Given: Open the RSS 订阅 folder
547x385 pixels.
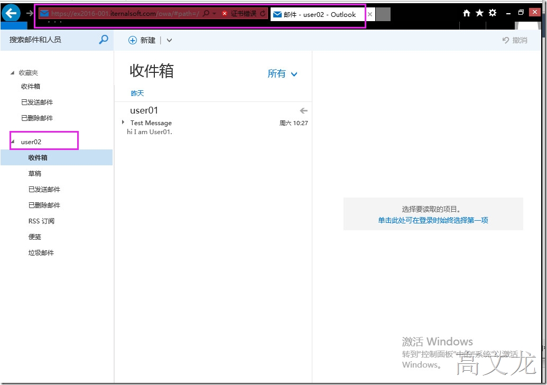Looking at the screenshot, I should (41, 221).
